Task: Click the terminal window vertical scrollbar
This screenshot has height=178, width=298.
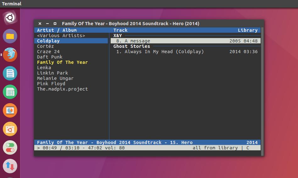Action: click(x=262, y=91)
